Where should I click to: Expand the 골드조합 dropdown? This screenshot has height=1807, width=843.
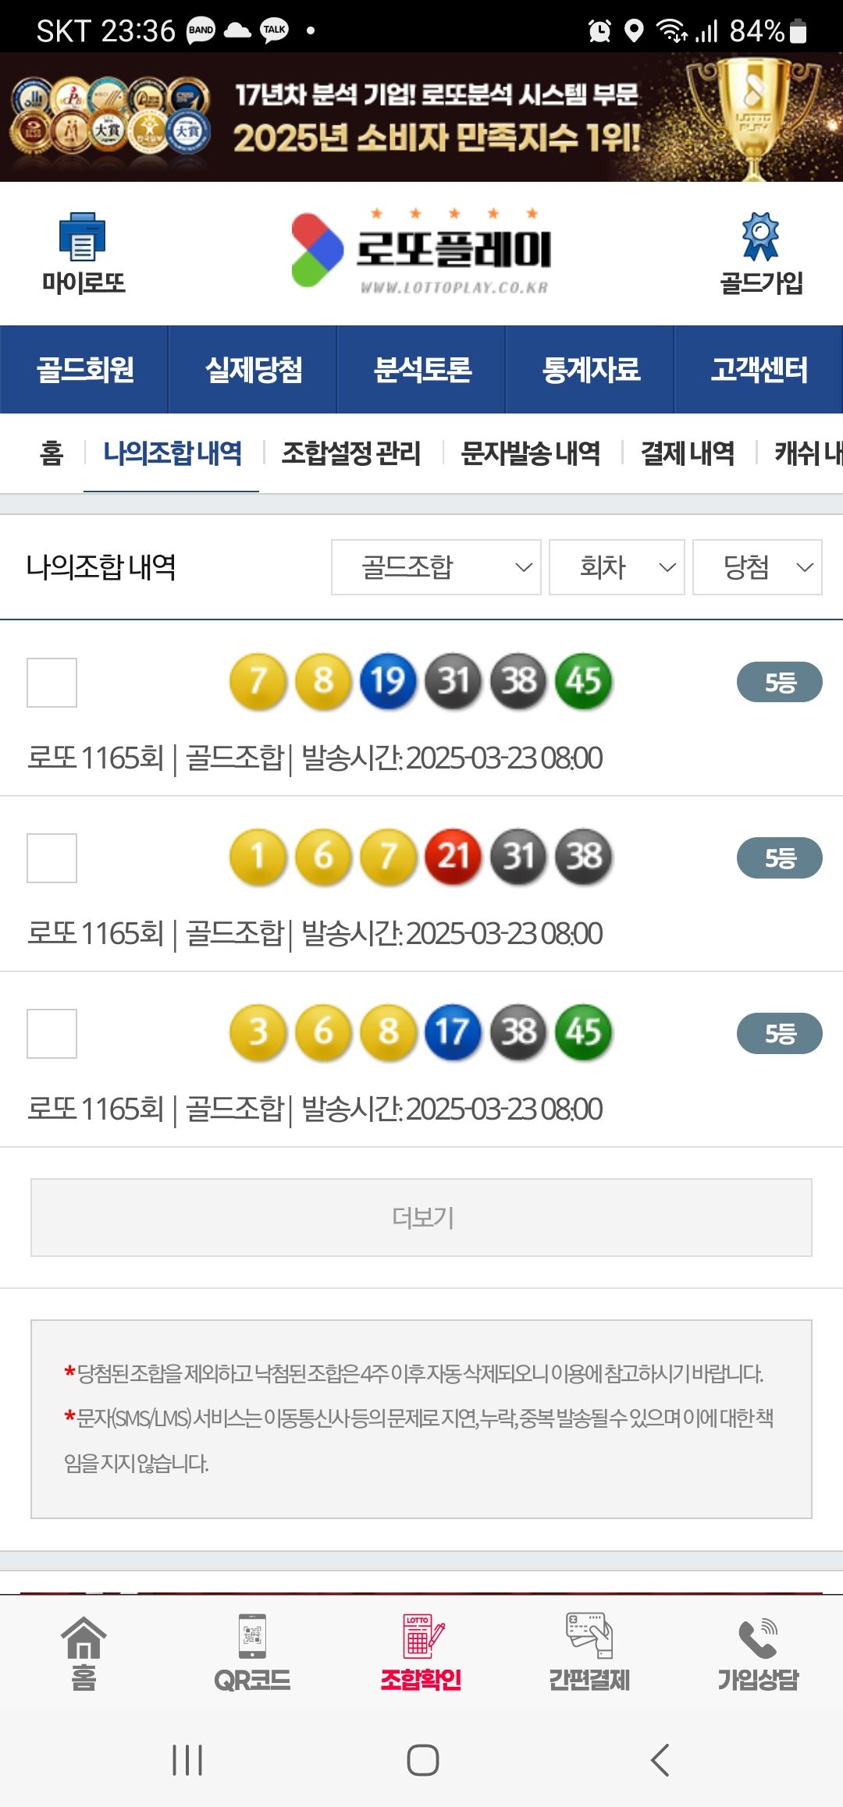(436, 567)
